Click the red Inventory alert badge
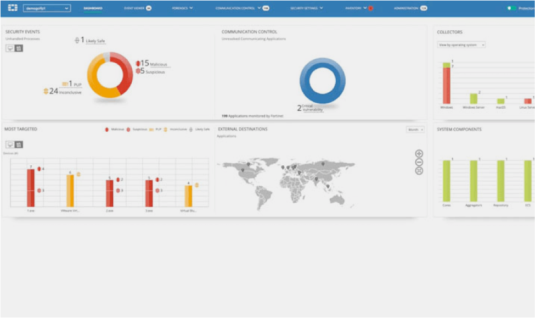Screen dimensions: 535x318 pos(370,8)
